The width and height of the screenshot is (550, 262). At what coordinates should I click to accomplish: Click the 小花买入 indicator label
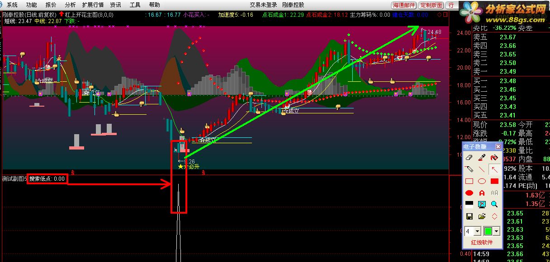point(195,15)
